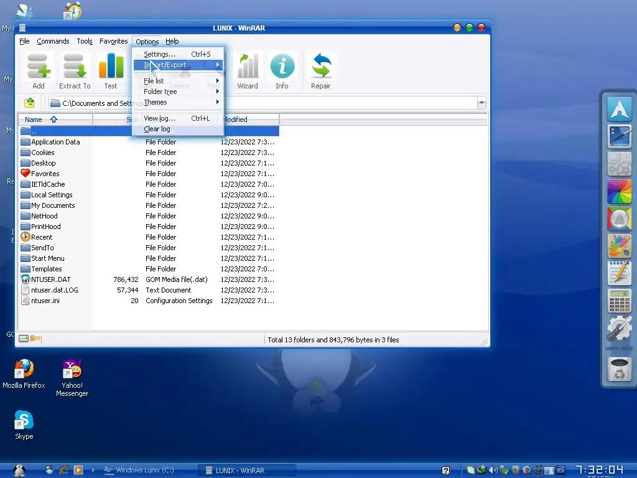This screenshot has width=637, height=478.
Task: Click LUNIX - WinRAR taskbar button
Action: click(246, 471)
